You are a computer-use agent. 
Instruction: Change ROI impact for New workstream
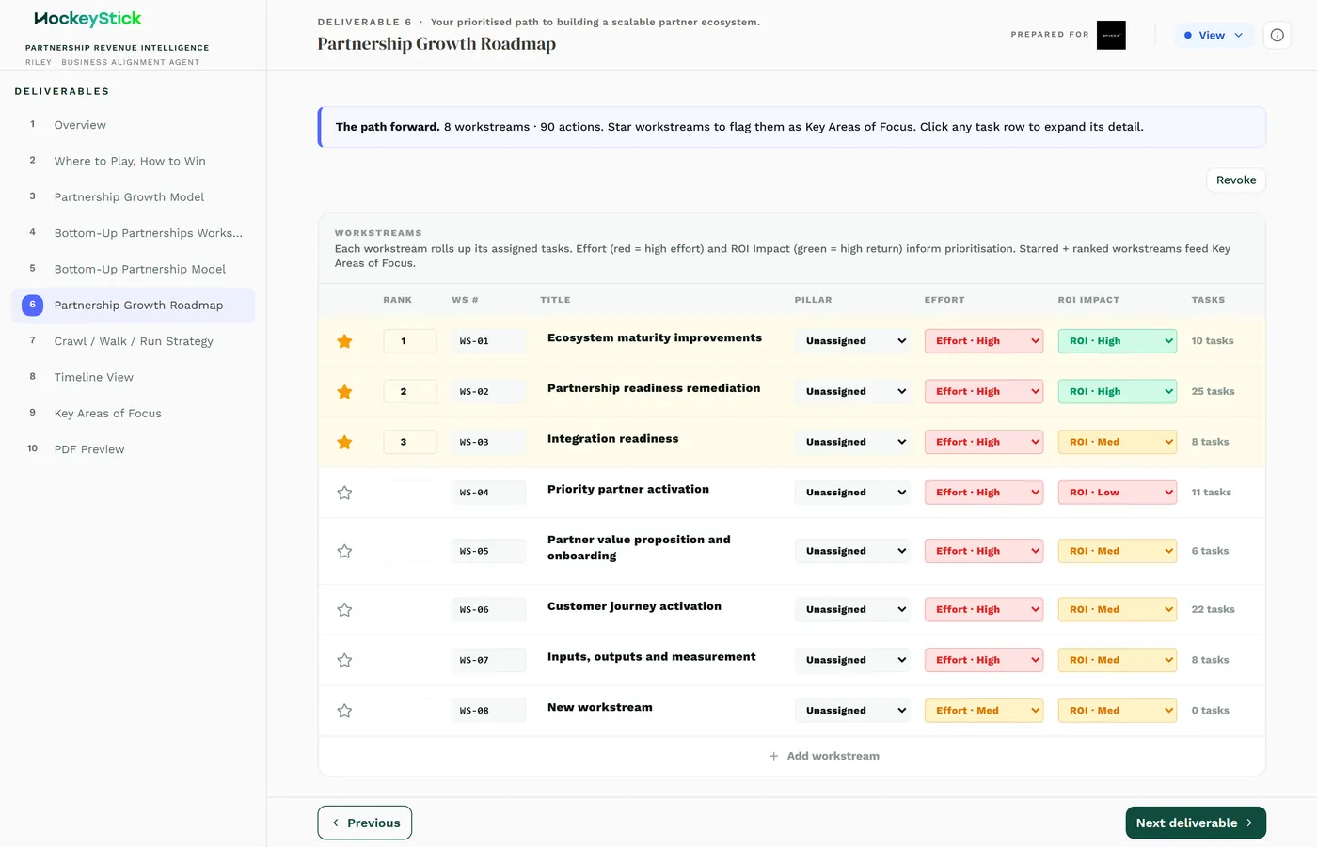point(1118,711)
